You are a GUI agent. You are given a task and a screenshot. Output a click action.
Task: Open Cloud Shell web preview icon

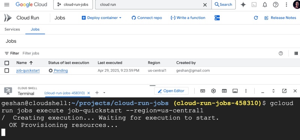tap(224, 91)
